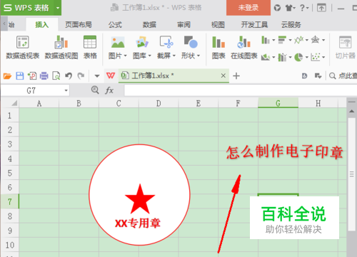Insert an online chart (在线图表)
The width and height of the screenshot is (357, 257).
click(244, 47)
